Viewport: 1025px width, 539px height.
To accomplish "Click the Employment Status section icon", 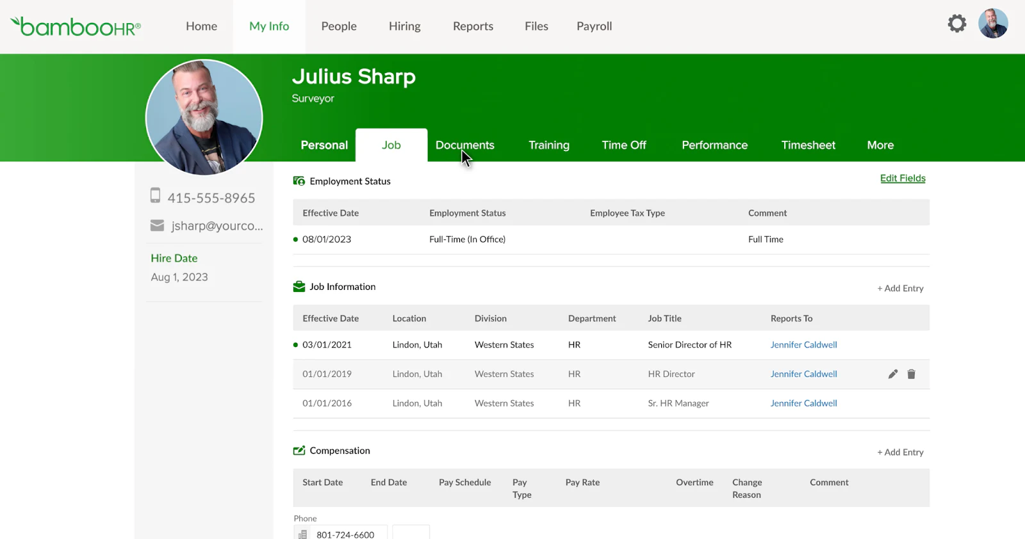I will point(299,181).
